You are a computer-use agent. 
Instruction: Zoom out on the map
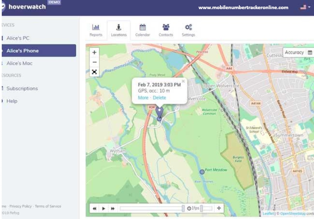94,62
